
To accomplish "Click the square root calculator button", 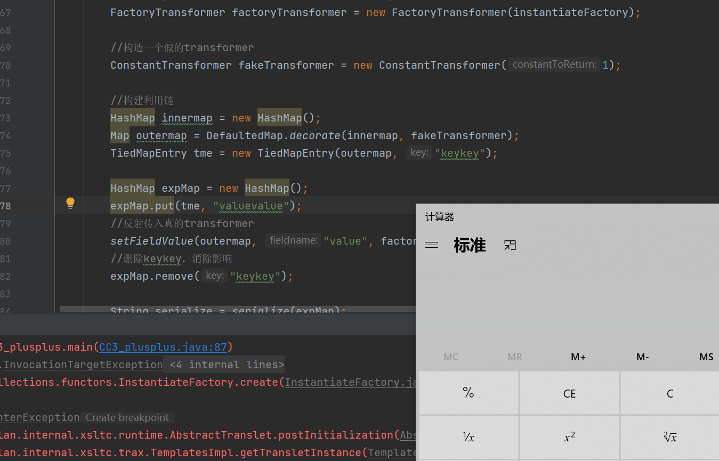I will pos(670,438).
